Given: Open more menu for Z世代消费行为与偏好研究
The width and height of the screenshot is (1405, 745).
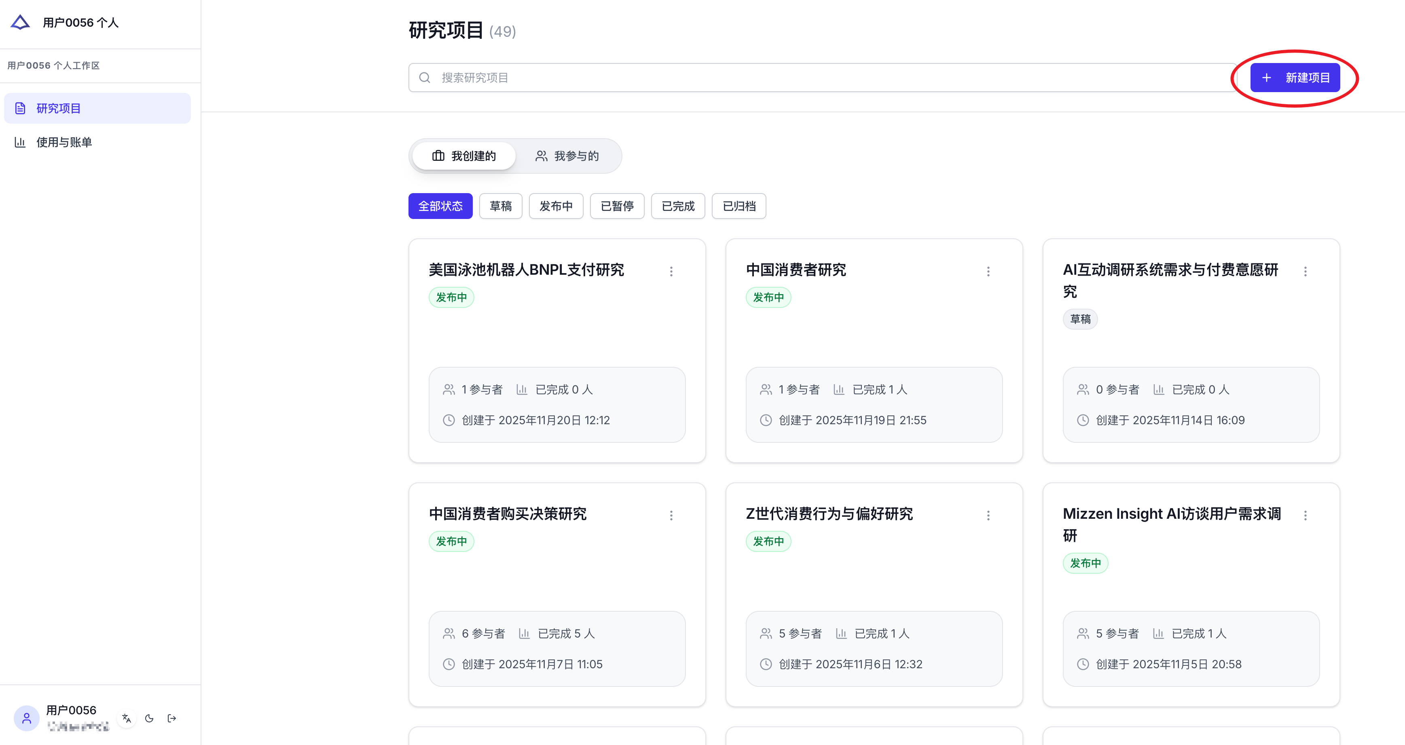Looking at the screenshot, I should [x=988, y=515].
